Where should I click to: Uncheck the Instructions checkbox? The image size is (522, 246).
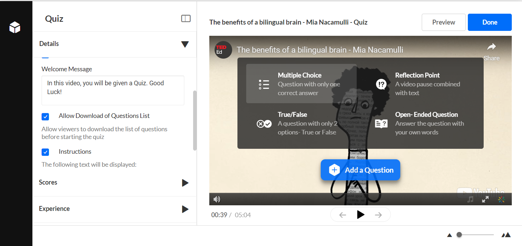(45, 152)
